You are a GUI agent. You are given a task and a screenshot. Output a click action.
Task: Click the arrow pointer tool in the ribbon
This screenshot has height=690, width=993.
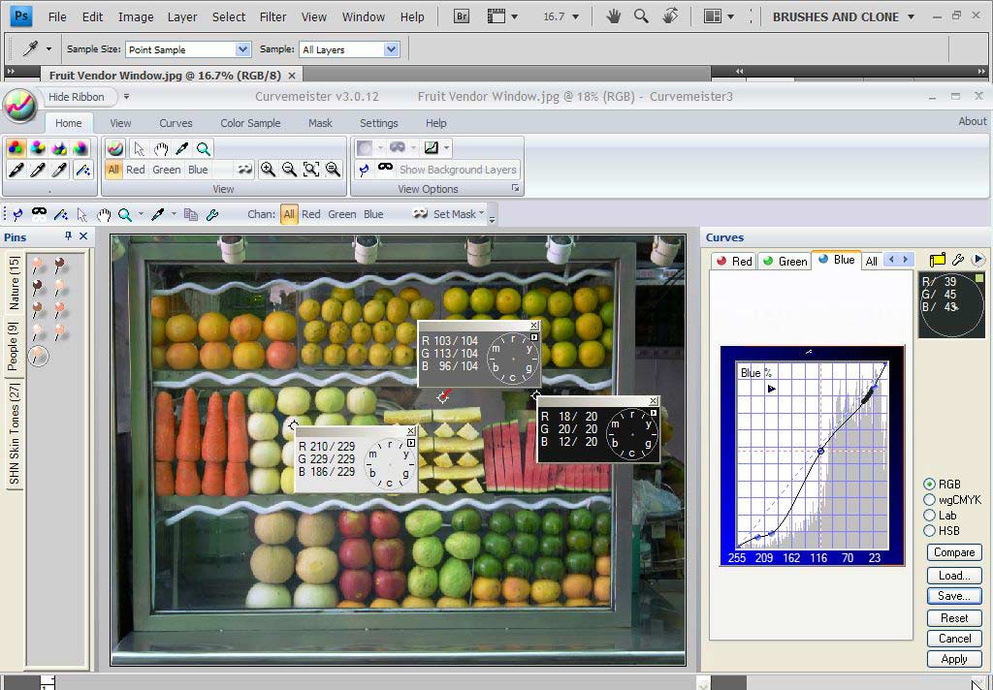140,149
